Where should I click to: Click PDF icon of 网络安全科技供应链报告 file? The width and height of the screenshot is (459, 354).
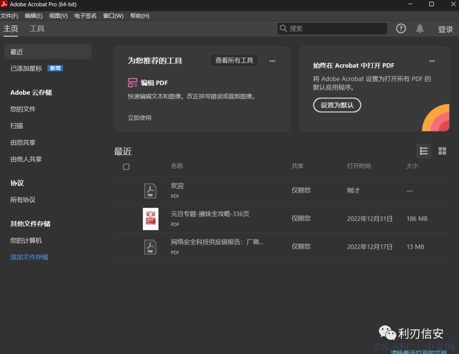150,247
